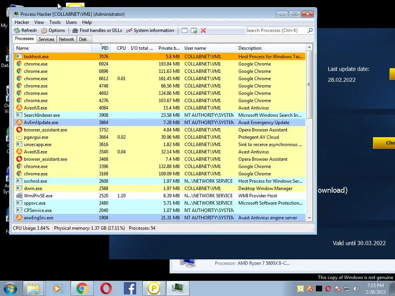This screenshot has height=296, width=395.
Task: Sort by the Name column header
Action: tap(52, 48)
